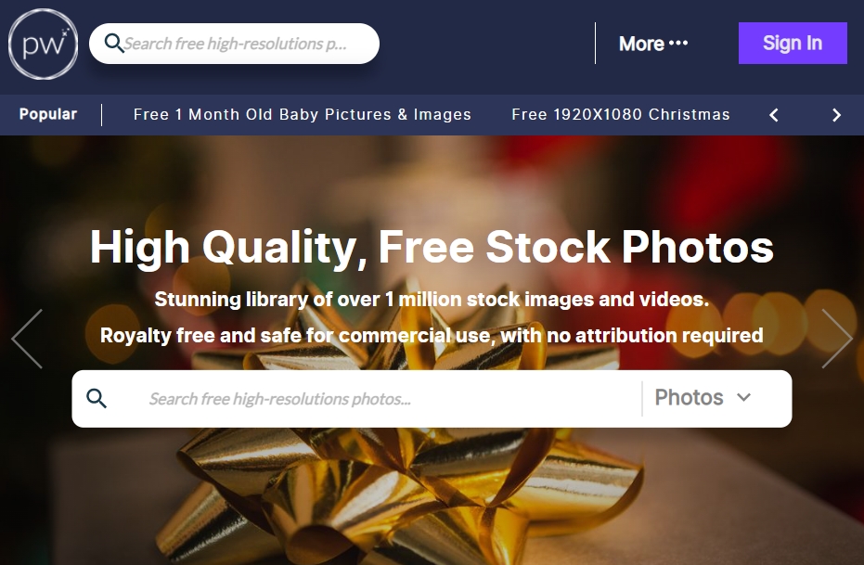Show next popular topics with right chevron

point(836,115)
